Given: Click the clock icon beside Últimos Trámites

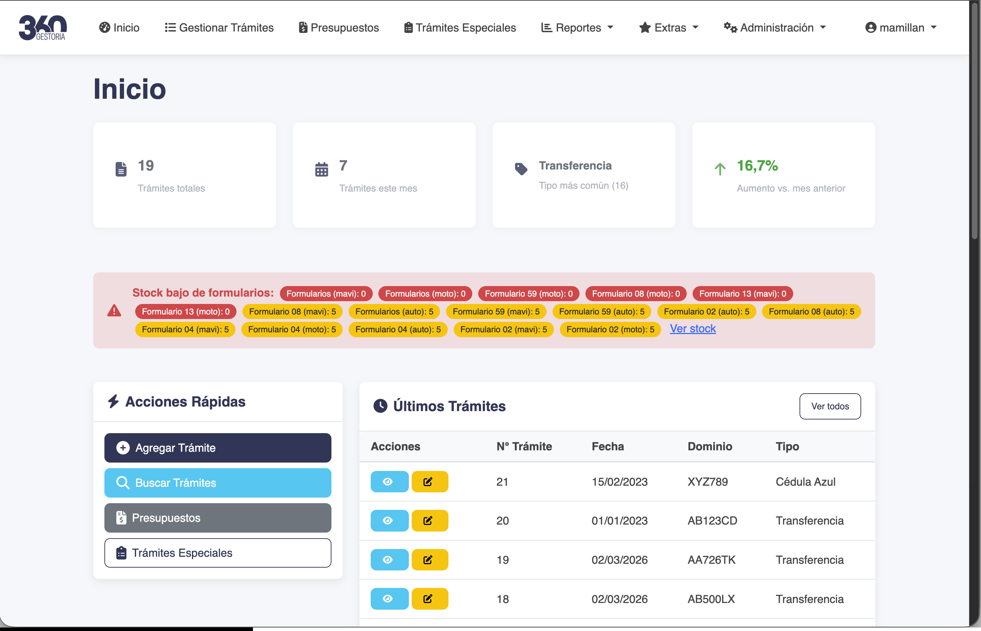Looking at the screenshot, I should (x=380, y=406).
